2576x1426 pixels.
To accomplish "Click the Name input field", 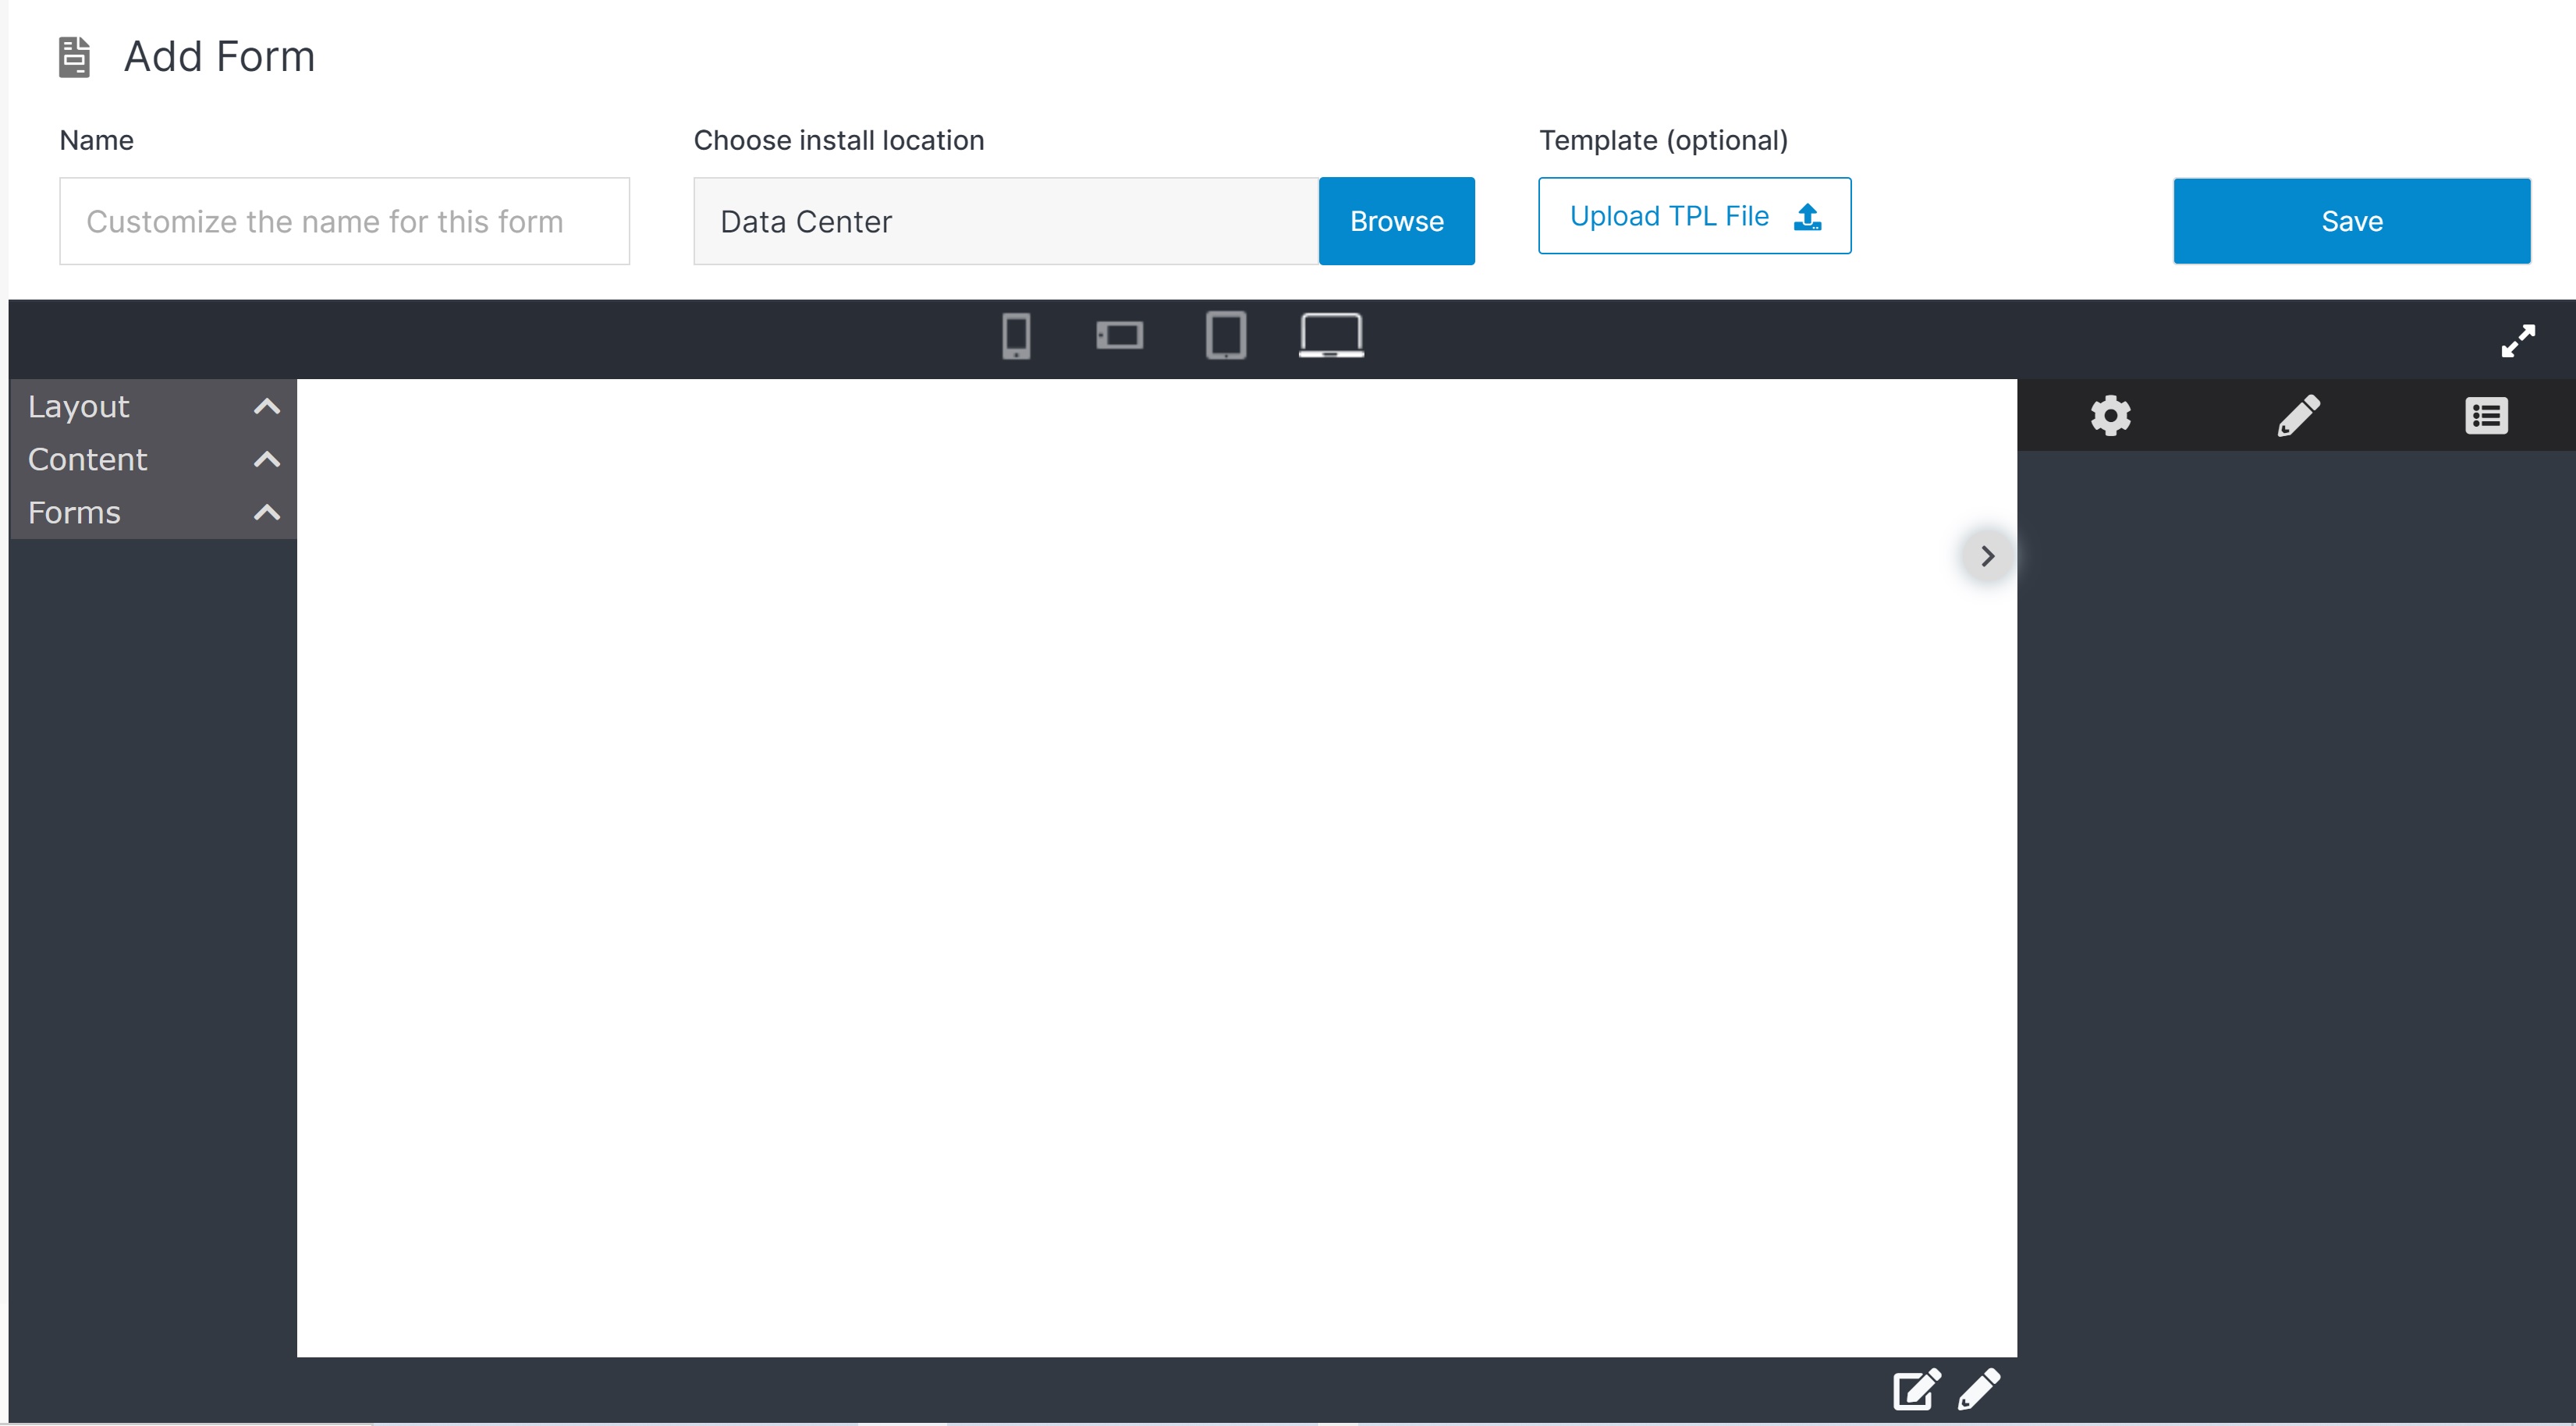I will pos(344,219).
